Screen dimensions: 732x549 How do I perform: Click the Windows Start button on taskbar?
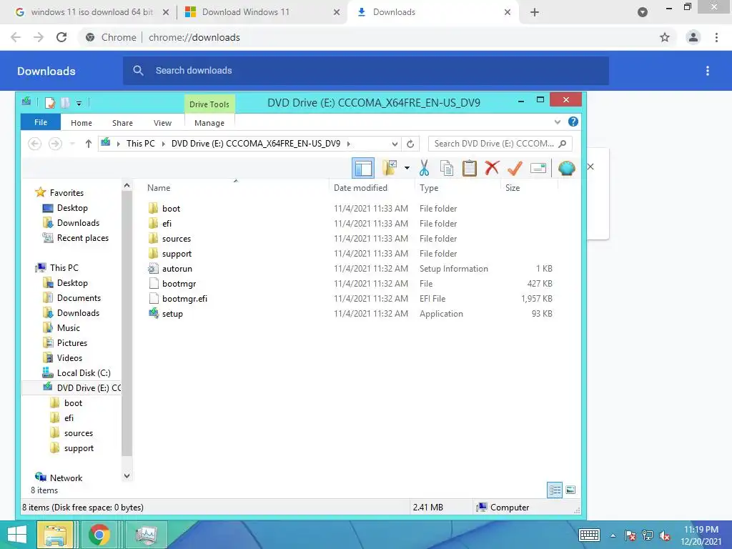[x=17, y=535]
